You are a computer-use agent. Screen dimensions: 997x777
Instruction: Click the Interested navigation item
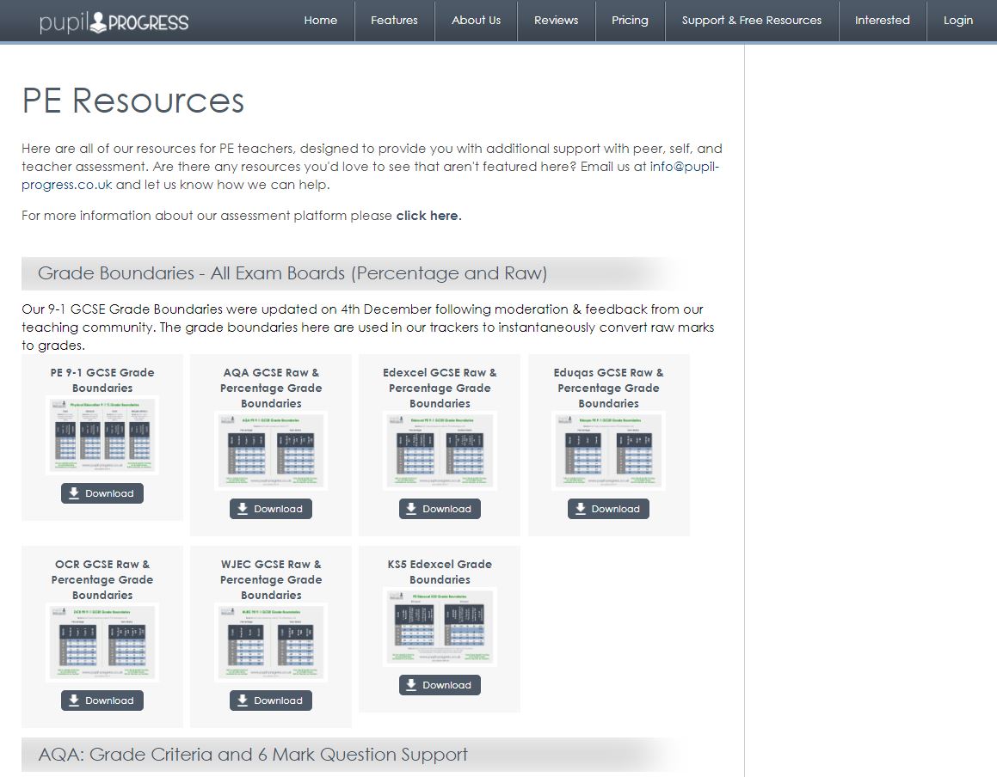(x=882, y=21)
